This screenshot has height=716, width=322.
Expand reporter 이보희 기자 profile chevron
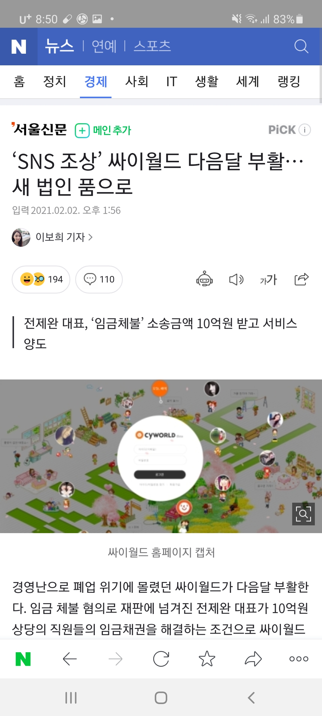(90, 237)
